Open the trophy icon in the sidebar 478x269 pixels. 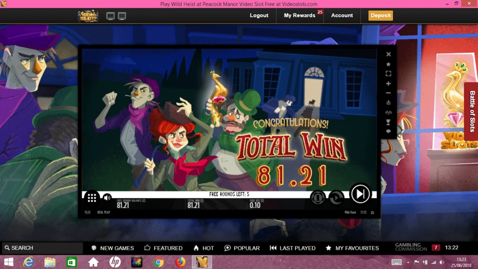point(388,122)
